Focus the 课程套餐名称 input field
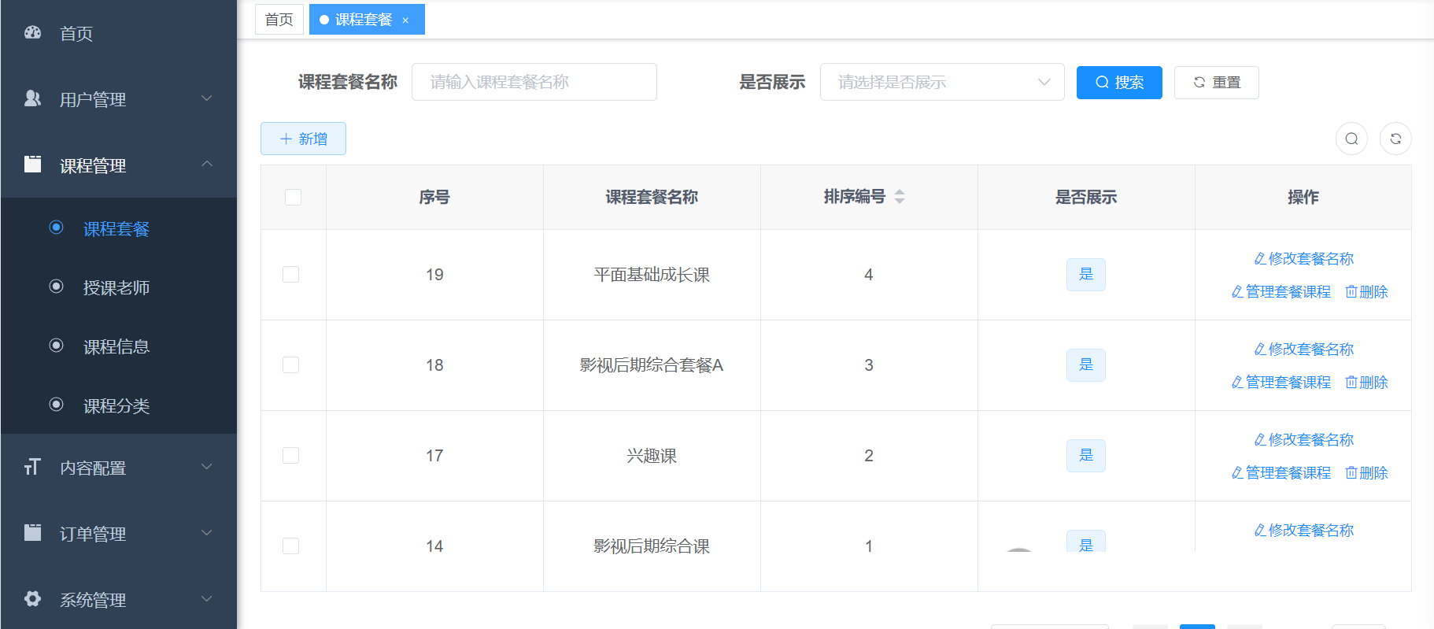 (534, 83)
